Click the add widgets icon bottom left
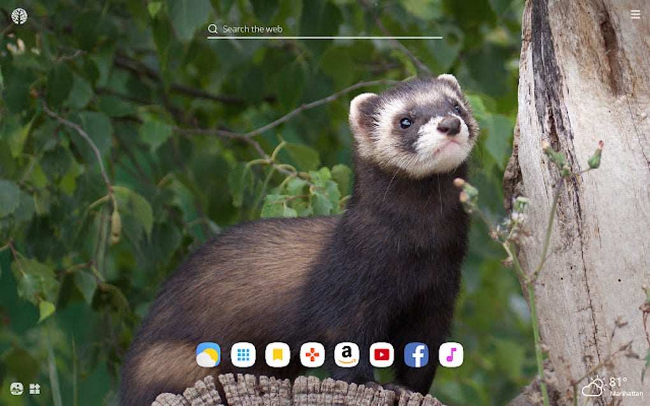 (x=36, y=388)
